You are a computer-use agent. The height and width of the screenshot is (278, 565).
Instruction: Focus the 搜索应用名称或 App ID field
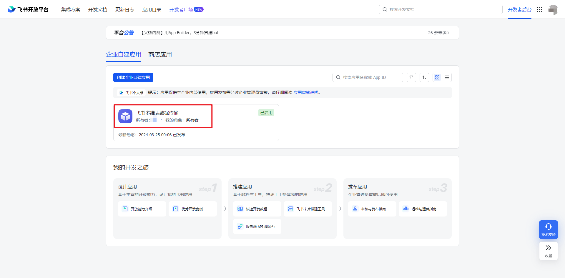[x=368, y=77]
